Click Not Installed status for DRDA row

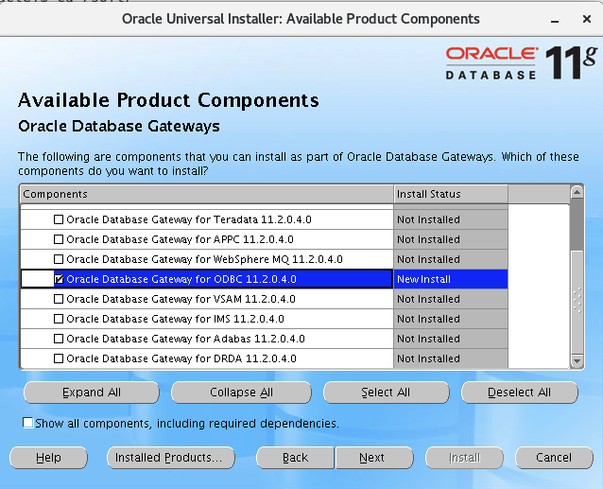pyautogui.click(x=451, y=358)
